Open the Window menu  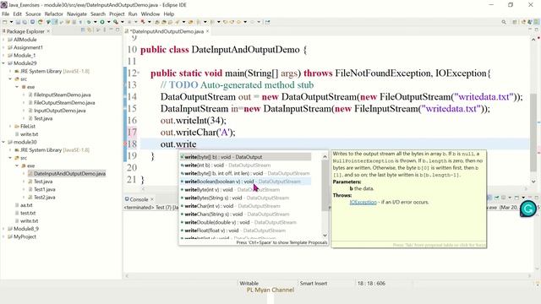(x=150, y=14)
